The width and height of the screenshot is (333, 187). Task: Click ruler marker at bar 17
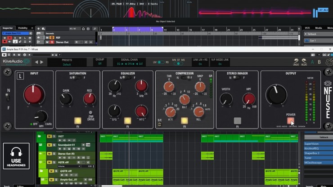(203, 30)
